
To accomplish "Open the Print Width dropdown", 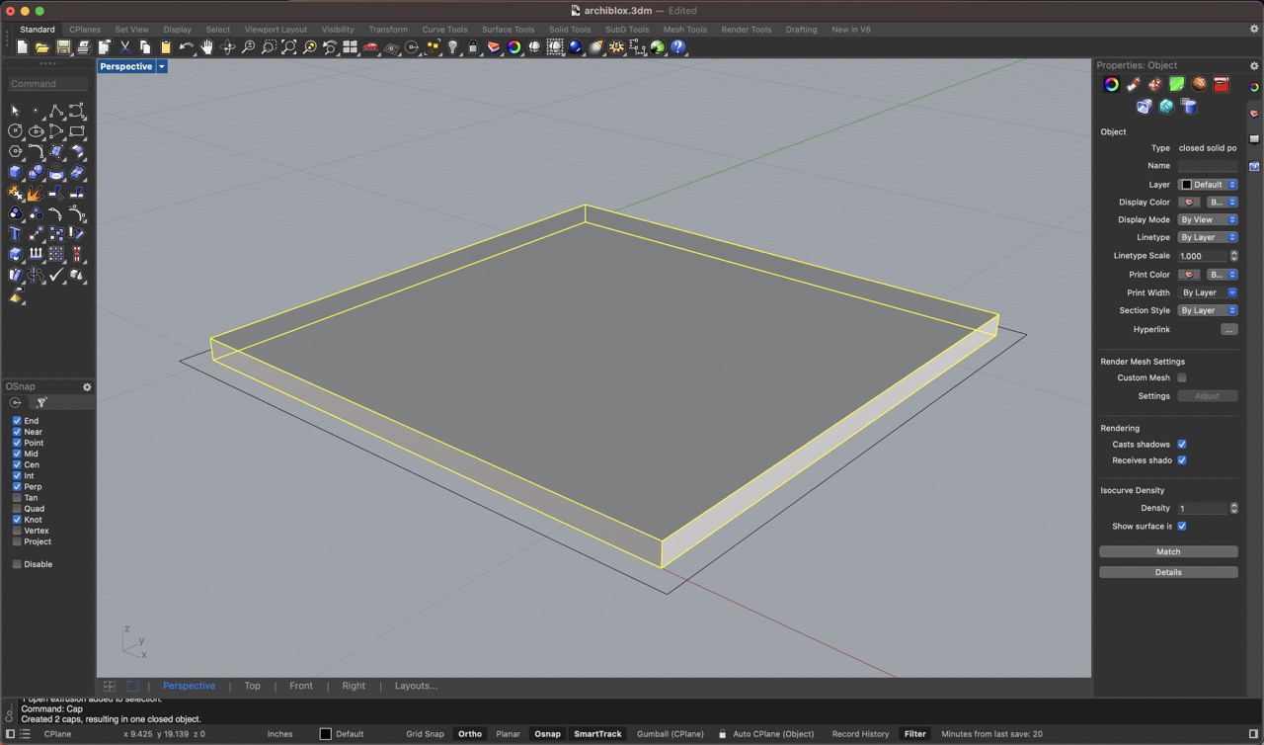I will pyautogui.click(x=1208, y=292).
